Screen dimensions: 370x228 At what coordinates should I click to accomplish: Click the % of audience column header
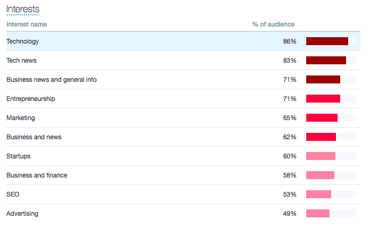coord(273,24)
